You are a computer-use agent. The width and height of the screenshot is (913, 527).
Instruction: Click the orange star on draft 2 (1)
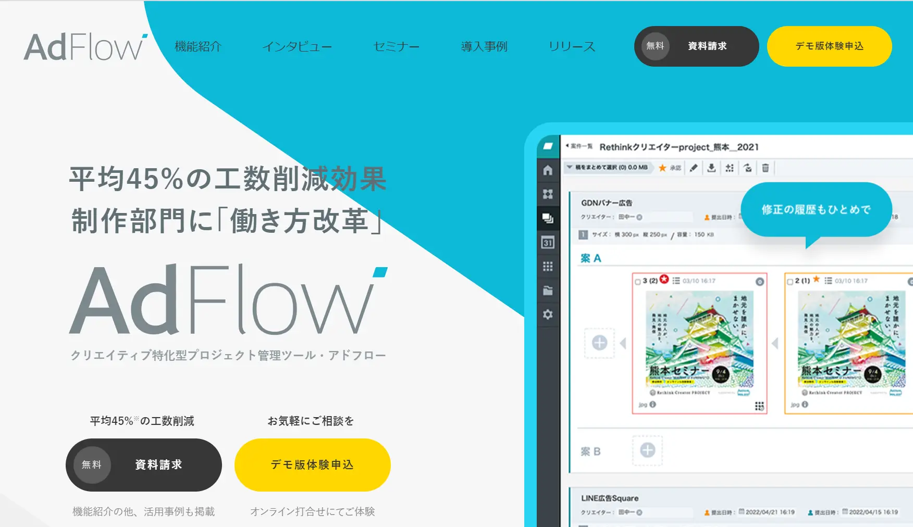point(816,280)
